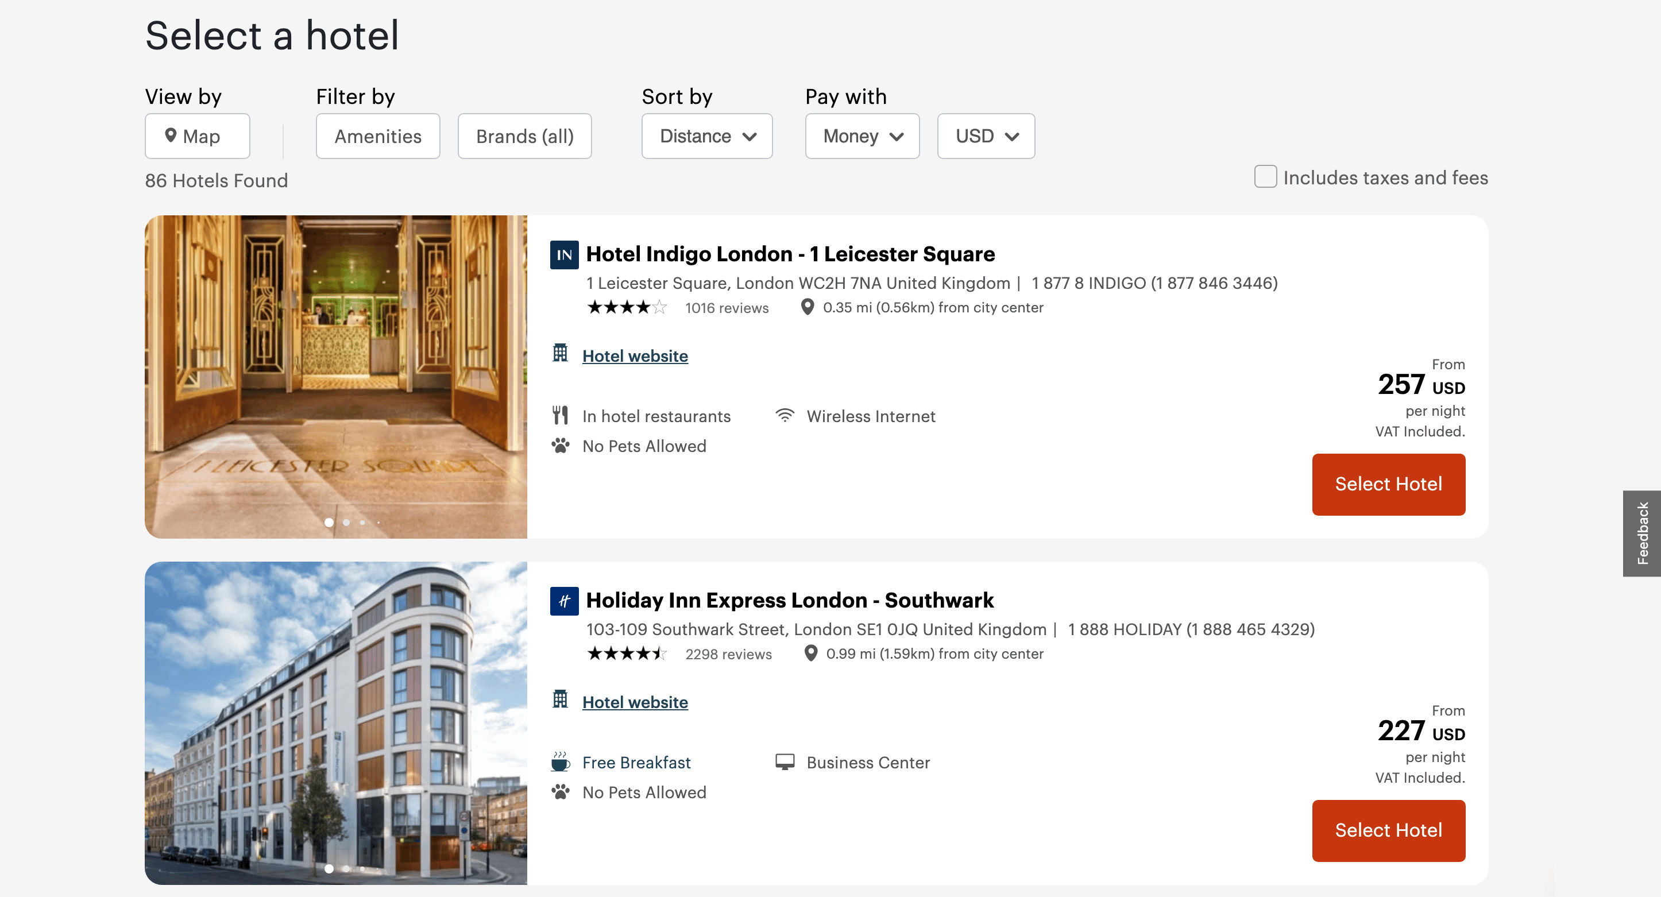Viewport: 1661px width, 897px height.
Task: Open the Pay with Money dropdown
Action: [862, 136]
